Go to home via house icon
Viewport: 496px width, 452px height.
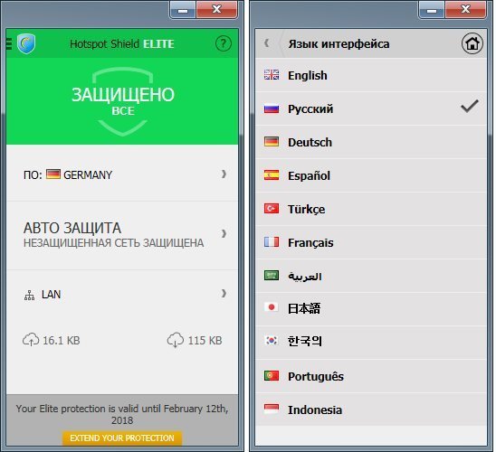click(472, 43)
